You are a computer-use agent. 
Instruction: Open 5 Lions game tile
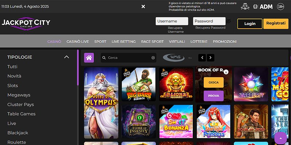coord(176,84)
